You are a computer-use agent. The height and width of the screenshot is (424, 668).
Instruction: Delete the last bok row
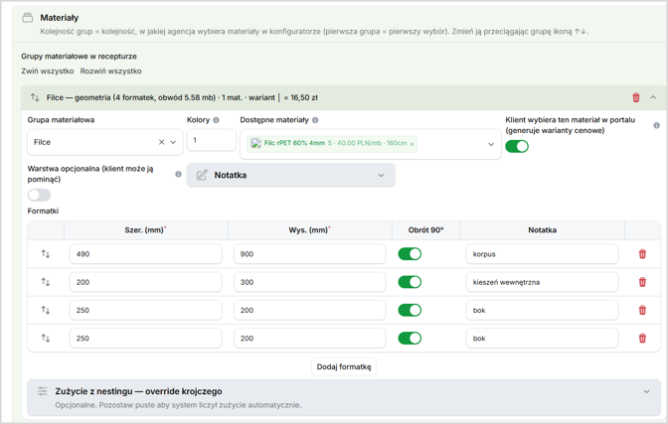pyautogui.click(x=642, y=339)
